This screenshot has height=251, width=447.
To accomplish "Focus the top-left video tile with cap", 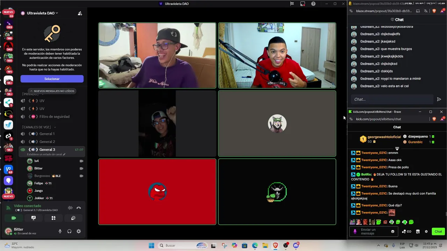I will [x=157, y=55].
